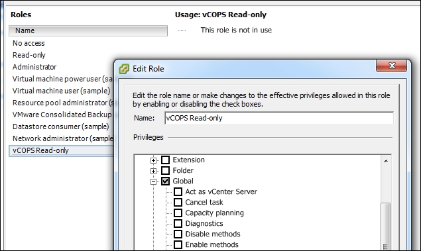Click the role Name input field
The height and width of the screenshot is (251, 421).
click(x=279, y=118)
